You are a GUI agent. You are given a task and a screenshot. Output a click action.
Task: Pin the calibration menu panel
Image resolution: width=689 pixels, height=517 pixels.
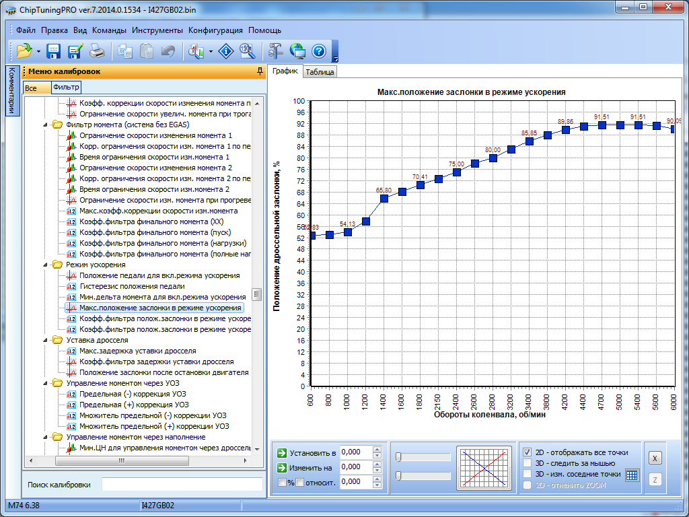pyautogui.click(x=260, y=71)
